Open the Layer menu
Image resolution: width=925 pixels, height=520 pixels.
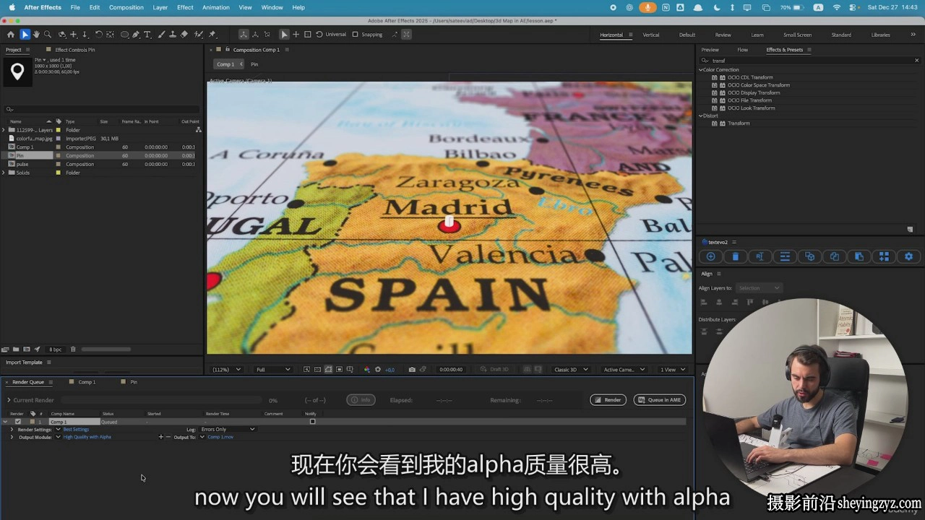(x=160, y=7)
